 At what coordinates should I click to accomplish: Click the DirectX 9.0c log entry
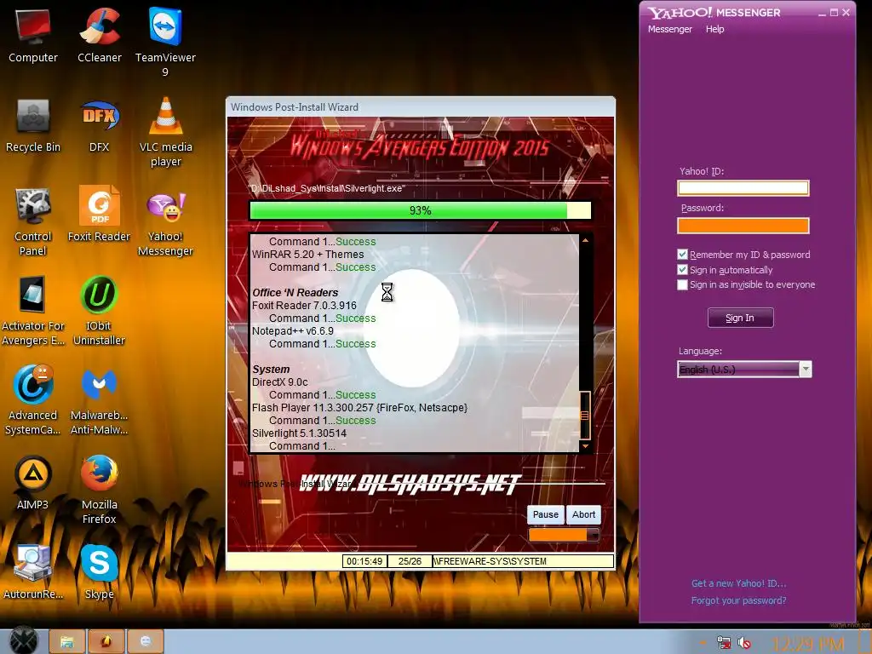[279, 382]
